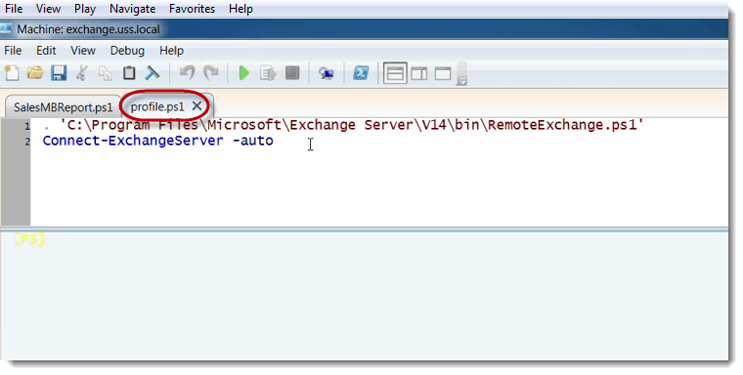743x375 pixels.
Task: Click the Machine: exchange.uss.local title bar
Action: coord(364,29)
